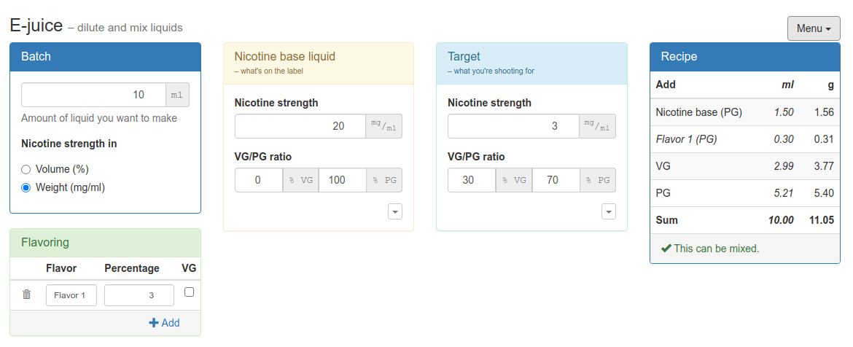
Task: Select the Volume (%) radio option
Action: pos(26,169)
